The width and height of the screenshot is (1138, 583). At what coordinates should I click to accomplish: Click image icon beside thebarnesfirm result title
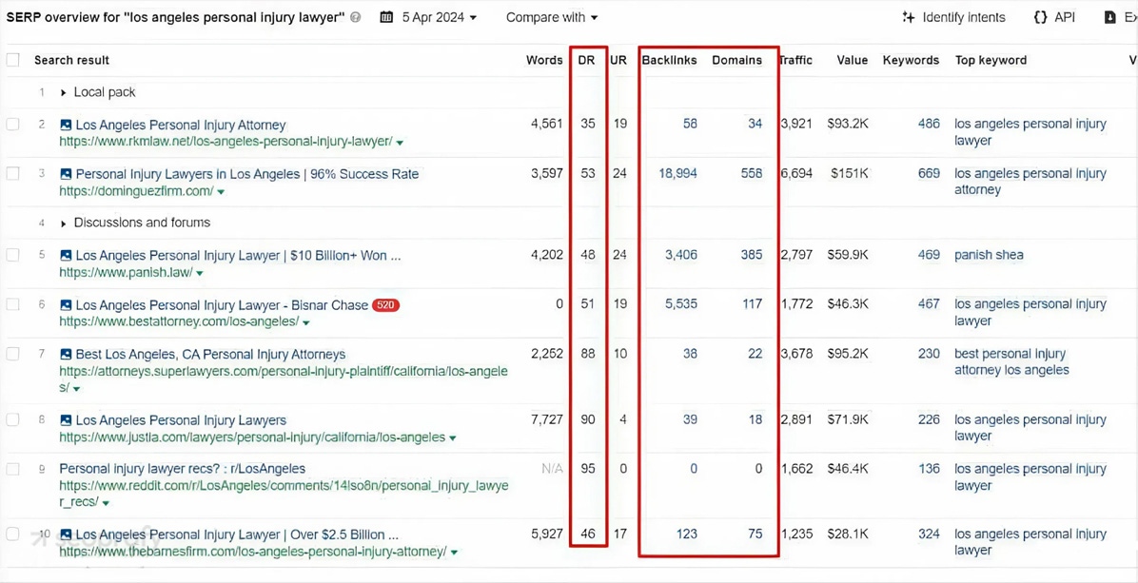pos(66,534)
